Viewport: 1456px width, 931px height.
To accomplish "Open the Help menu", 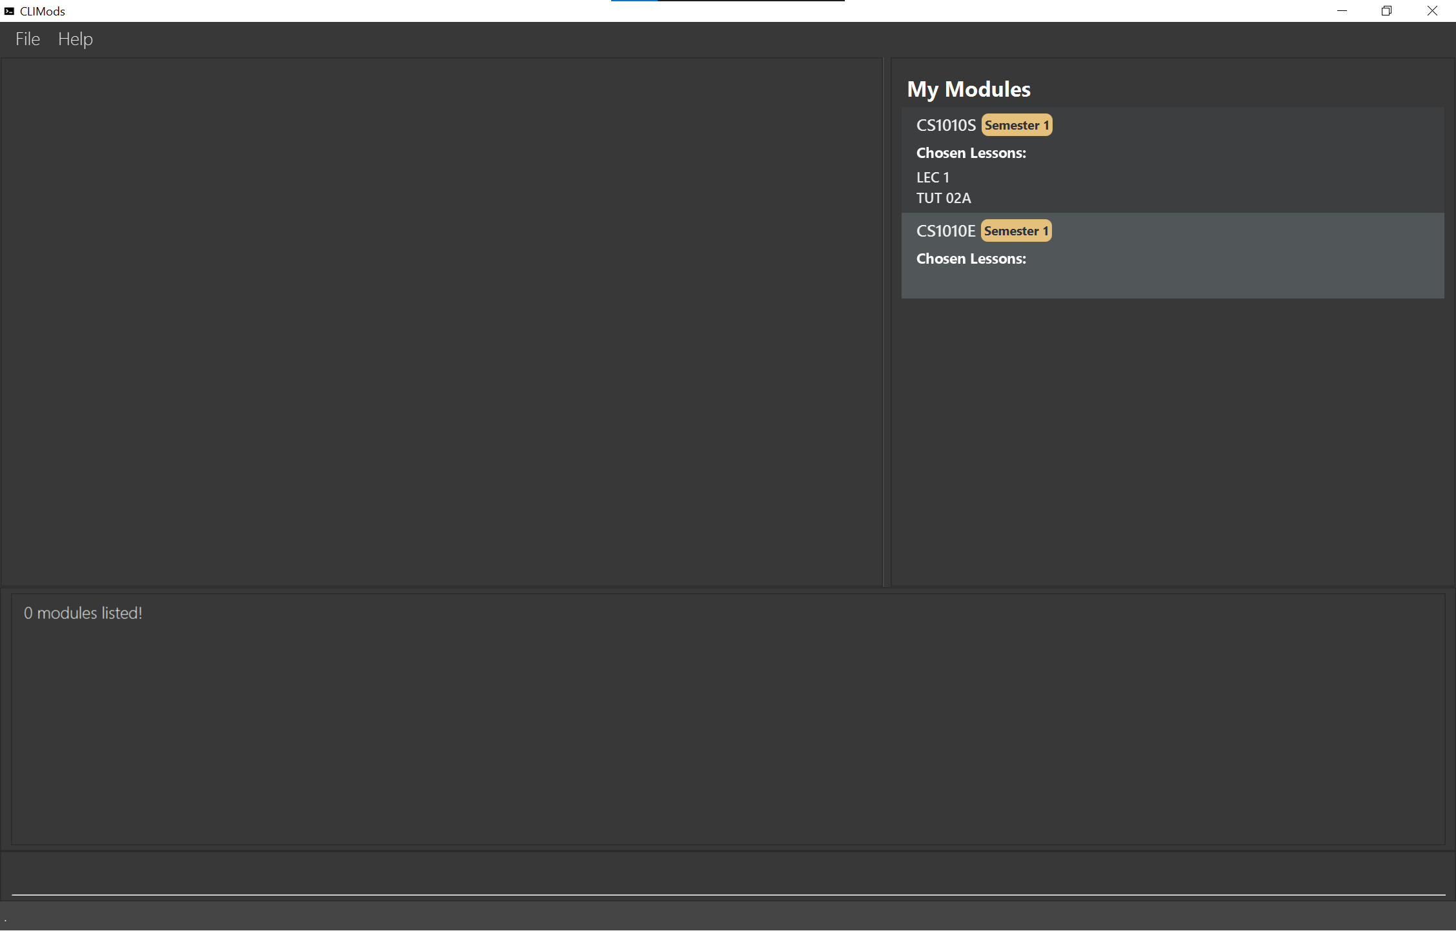I will [76, 39].
